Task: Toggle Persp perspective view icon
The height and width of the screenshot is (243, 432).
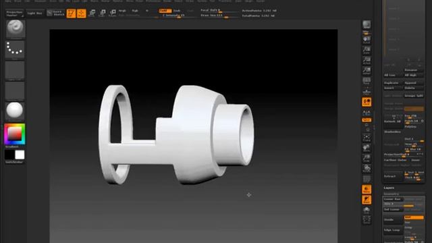Action: pos(367,81)
